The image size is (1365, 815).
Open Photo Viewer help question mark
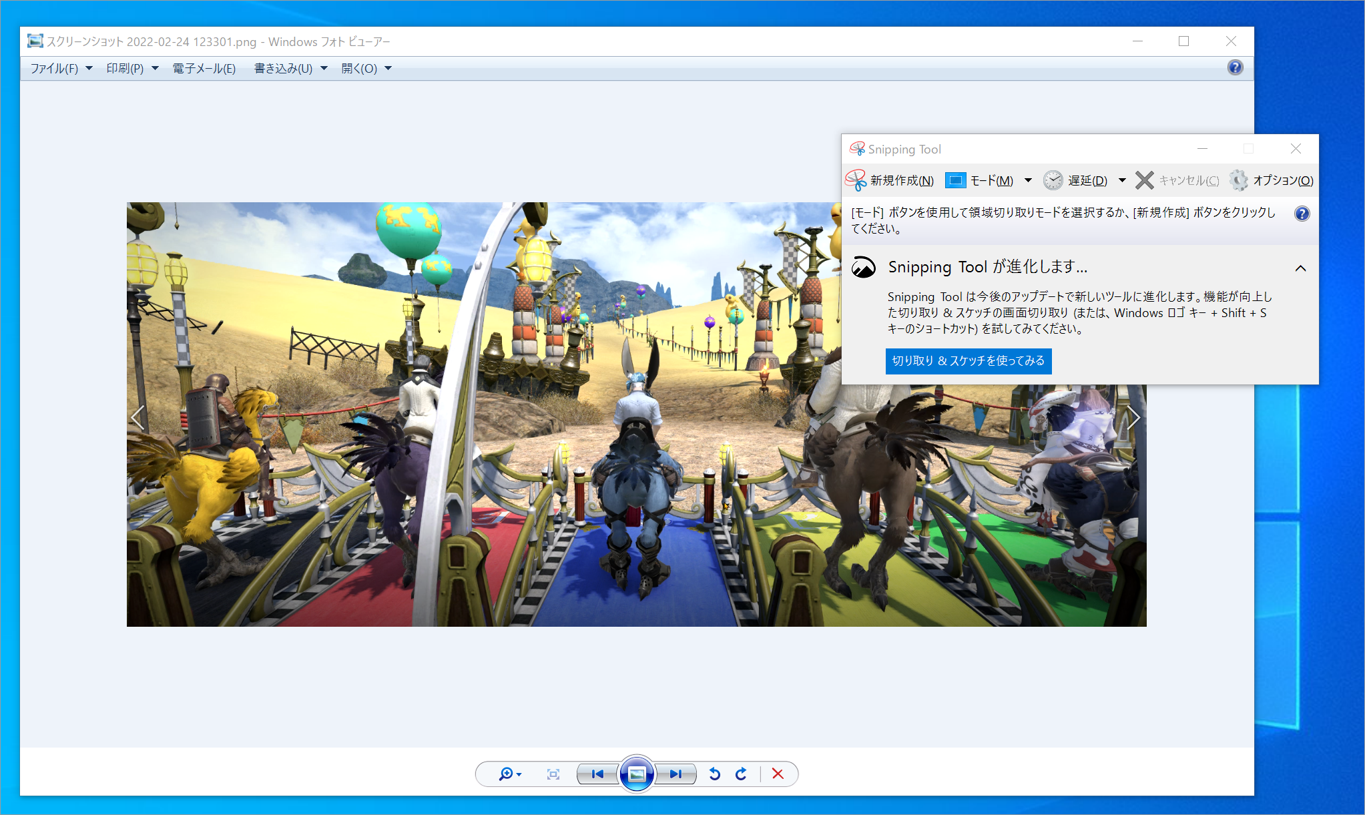(x=1235, y=67)
